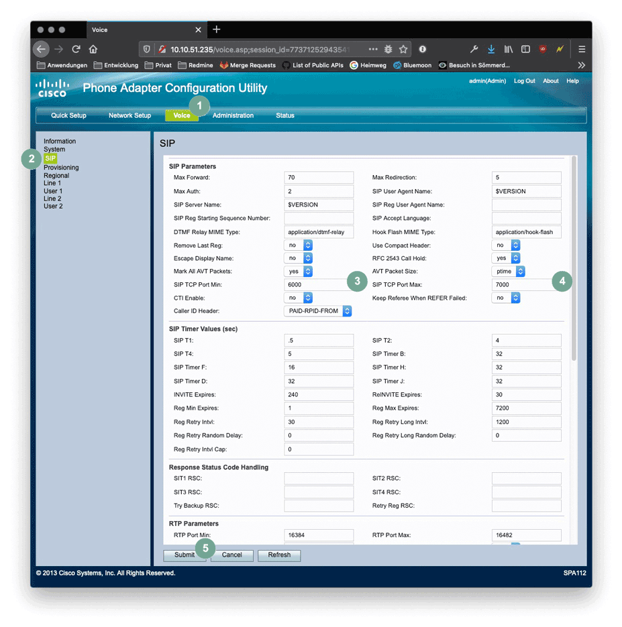
Task: Show more bookmarks with the double chevron
Action: pyautogui.click(x=581, y=65)
